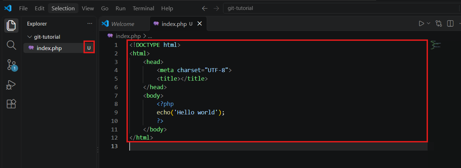461x168 pixels.
Task: Open the Selection menu
Action: tap(63, 8)
